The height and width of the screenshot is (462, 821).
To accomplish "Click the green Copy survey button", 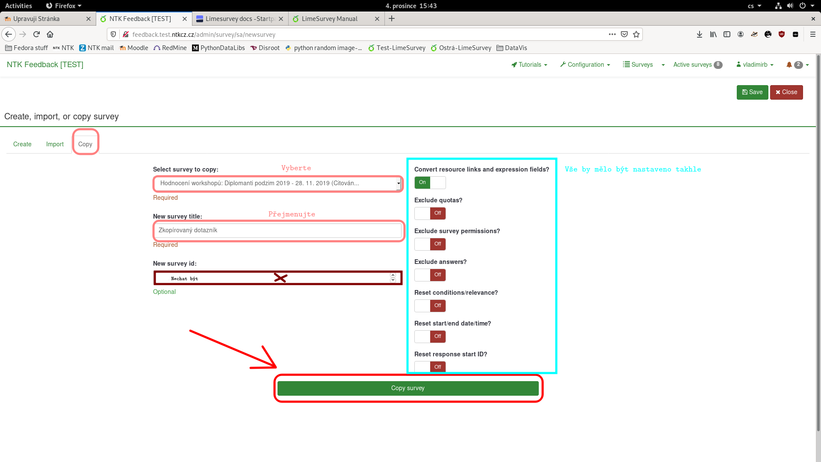I will (x=408, y=388).
